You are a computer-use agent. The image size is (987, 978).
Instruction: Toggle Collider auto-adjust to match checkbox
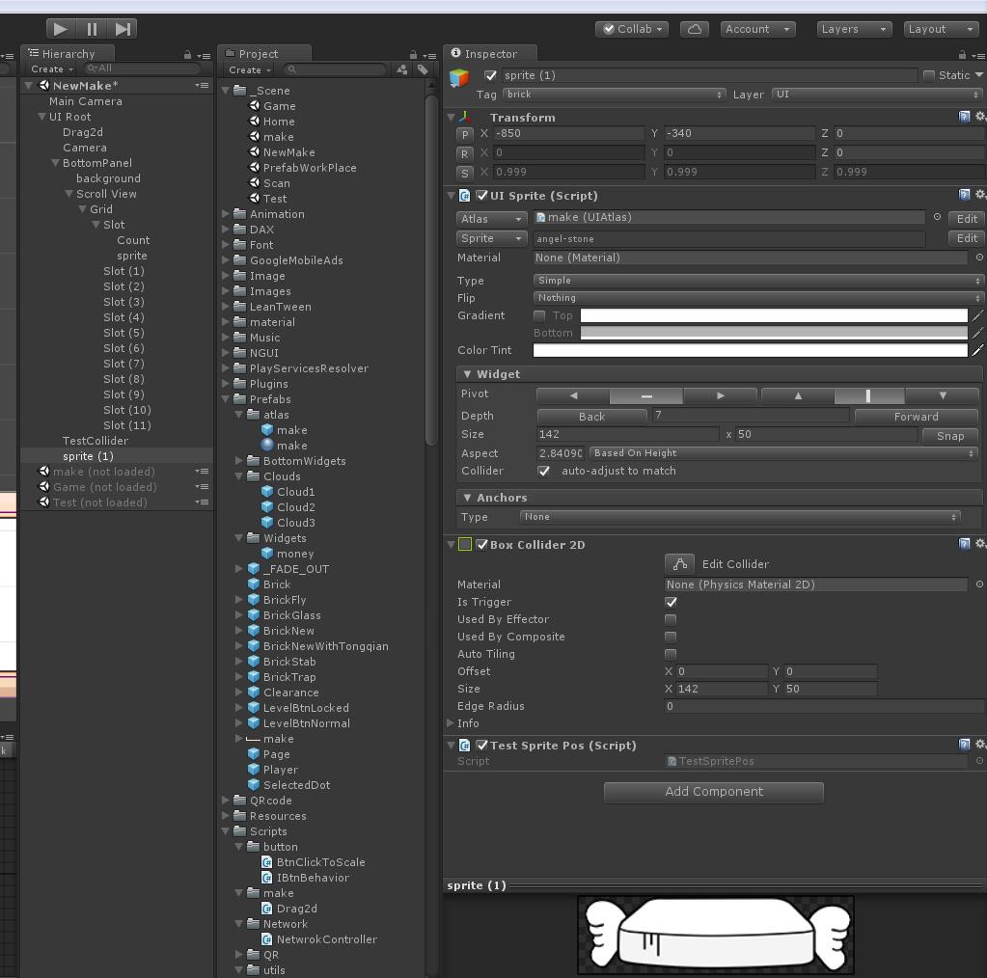(544, 471)
